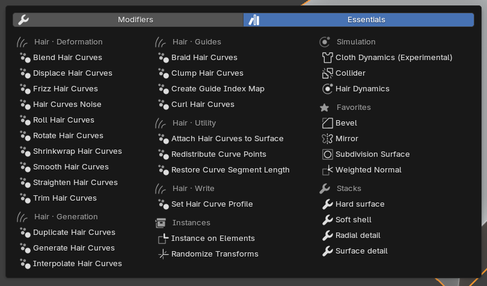
Task: Choose Straighten Hair Curves
Action: (75, 183)
